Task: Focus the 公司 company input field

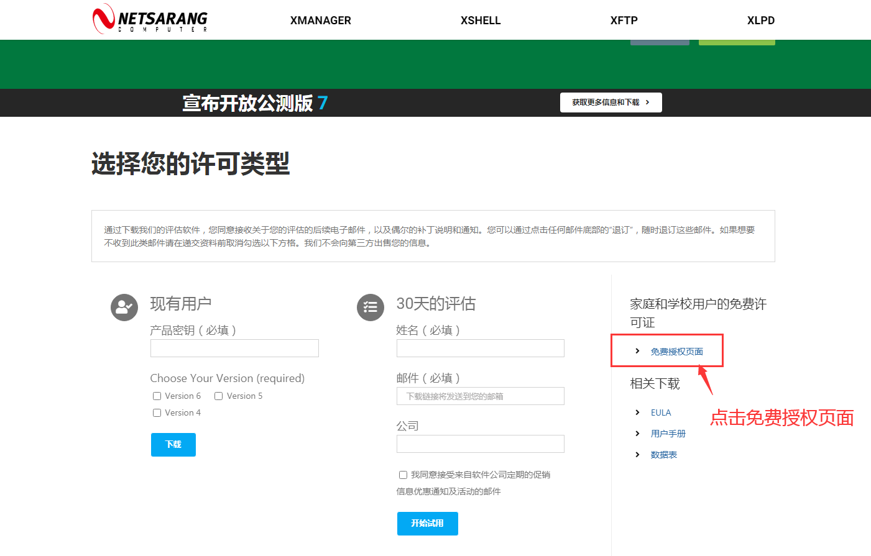Action: tap(481, 444)
